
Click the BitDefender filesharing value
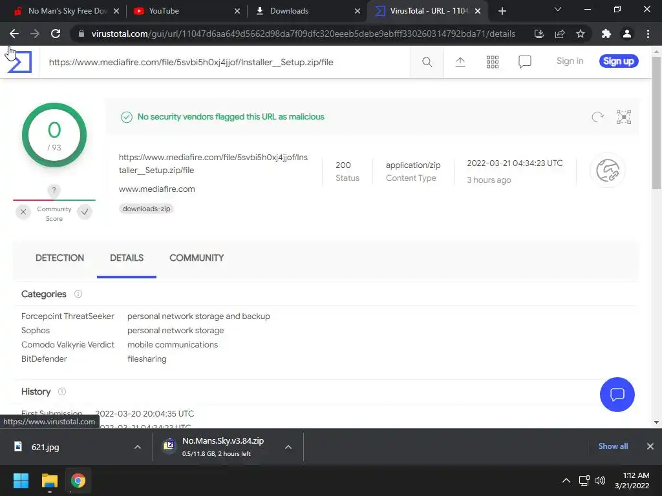point(147,359)
